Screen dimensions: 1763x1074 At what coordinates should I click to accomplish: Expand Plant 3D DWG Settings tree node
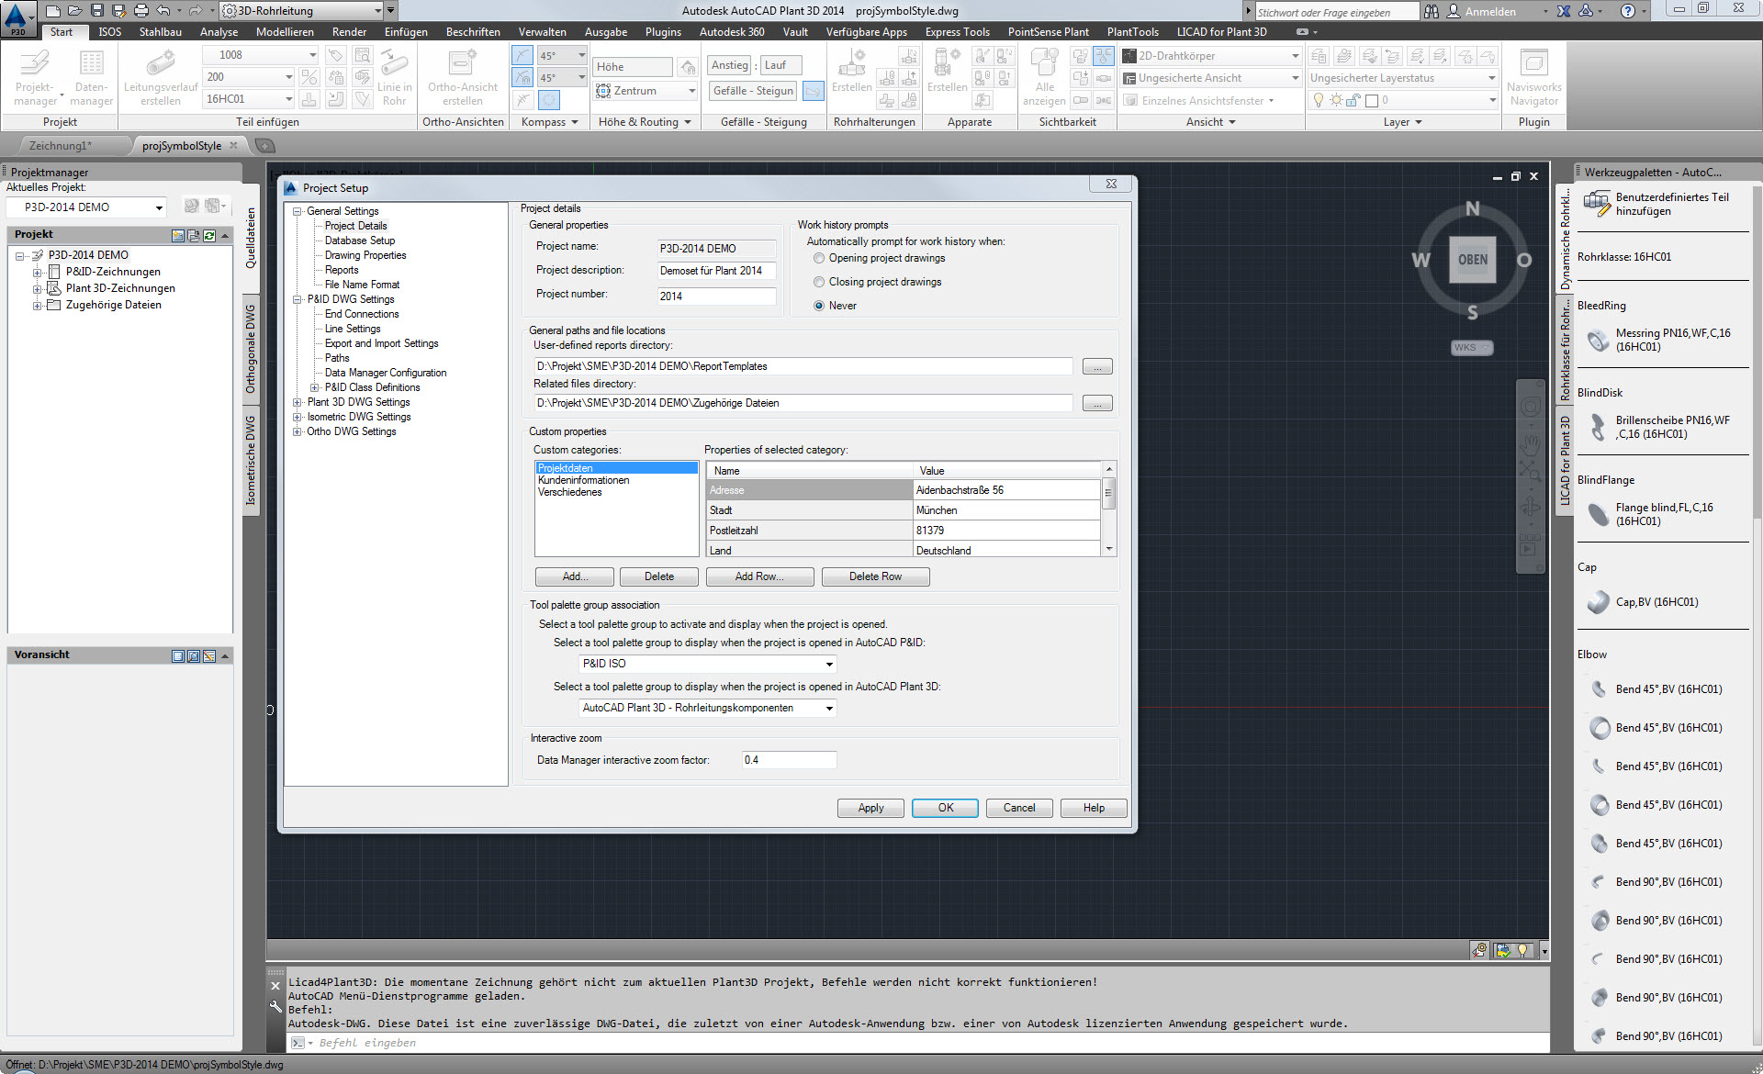pyautogui.click(x=298, y=403)
